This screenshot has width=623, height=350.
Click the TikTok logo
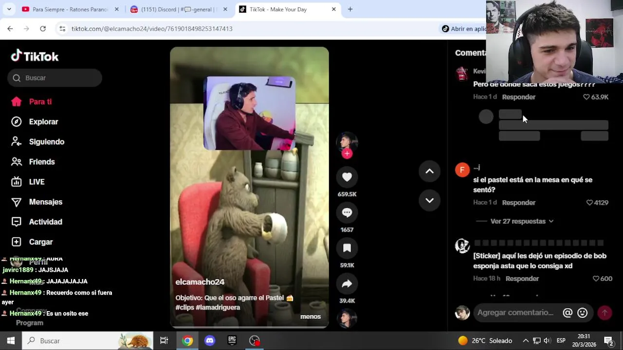coord(35,56)
